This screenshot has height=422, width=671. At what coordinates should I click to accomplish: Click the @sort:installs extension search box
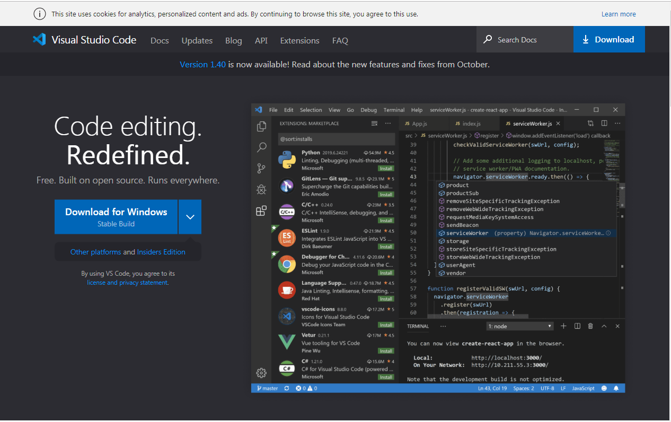[335, 139]
